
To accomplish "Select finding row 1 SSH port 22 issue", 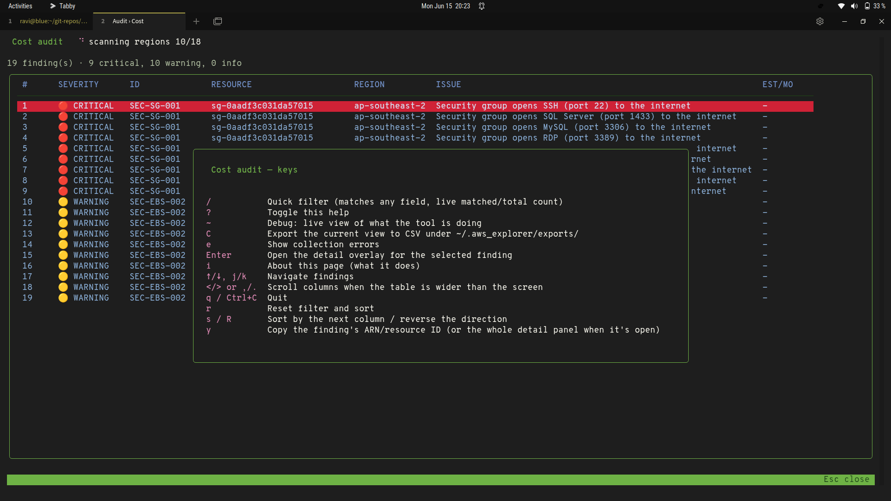I will [415, 106].
